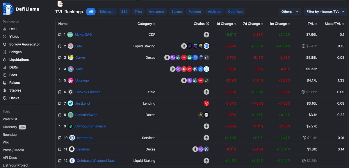
Task: Sort by 7d Change column
Action: 253,24
